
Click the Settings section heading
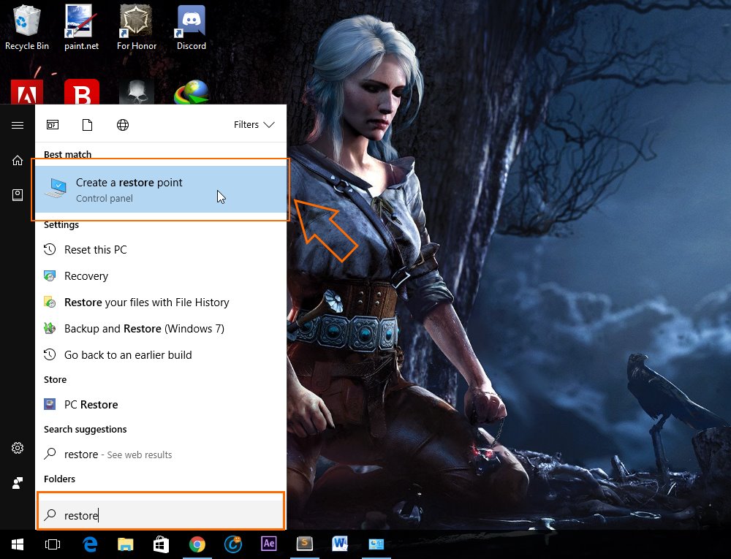click(x=61, y=224)
